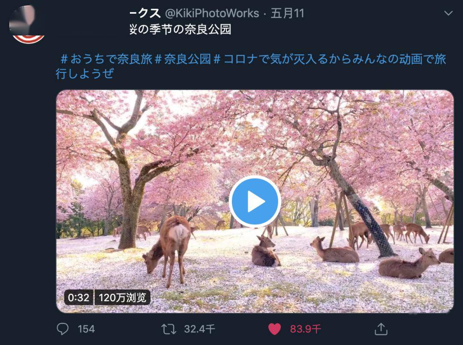Open the share upload icon
Image resolution: width=463 pixels, height=345 pixels.
(381, 329)
